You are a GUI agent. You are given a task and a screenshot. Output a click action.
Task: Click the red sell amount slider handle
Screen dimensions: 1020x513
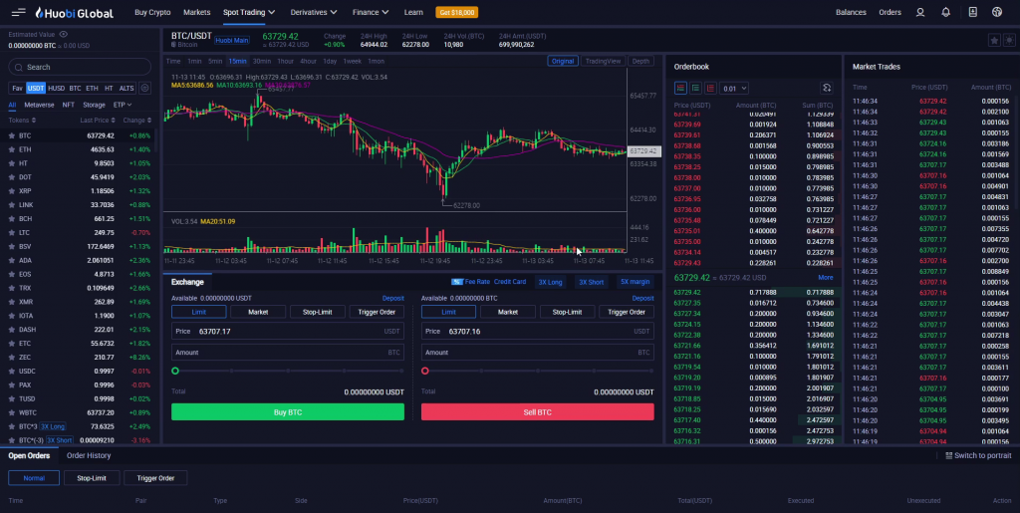pos(424,371)
